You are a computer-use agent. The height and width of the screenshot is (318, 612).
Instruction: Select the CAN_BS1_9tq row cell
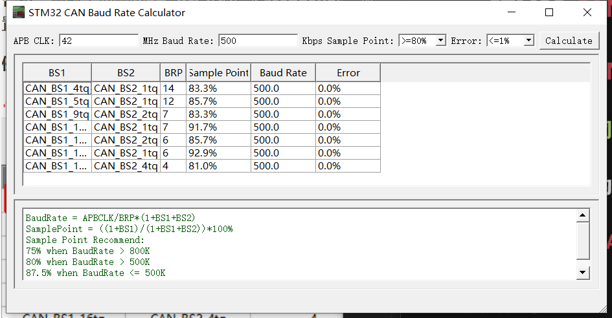(x=58, y=114)
